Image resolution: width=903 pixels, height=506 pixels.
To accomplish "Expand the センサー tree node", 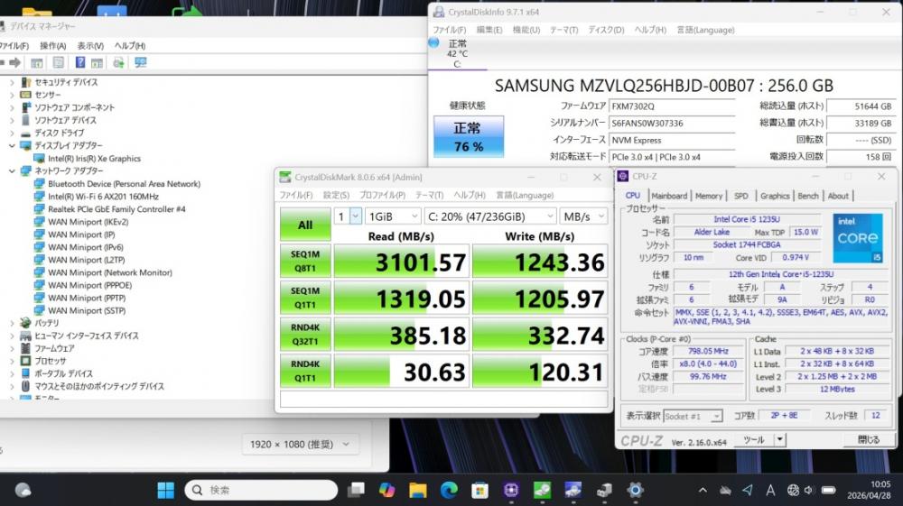I will click(12, 96).
